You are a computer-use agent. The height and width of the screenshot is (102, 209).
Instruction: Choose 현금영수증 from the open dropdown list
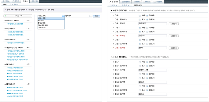click(51, 23)
